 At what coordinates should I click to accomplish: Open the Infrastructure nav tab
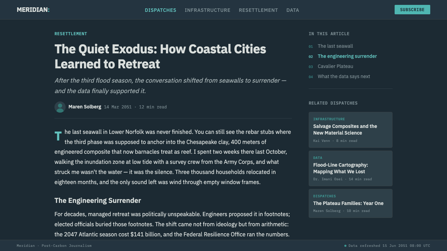point(207,10)
